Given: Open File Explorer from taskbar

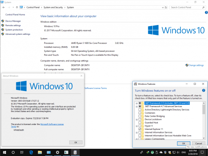Looking at the screenshot, I should tap(40, 153).
